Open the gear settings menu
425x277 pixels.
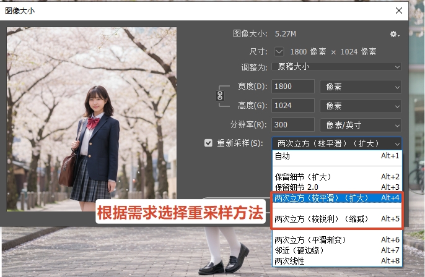point(395,34)
